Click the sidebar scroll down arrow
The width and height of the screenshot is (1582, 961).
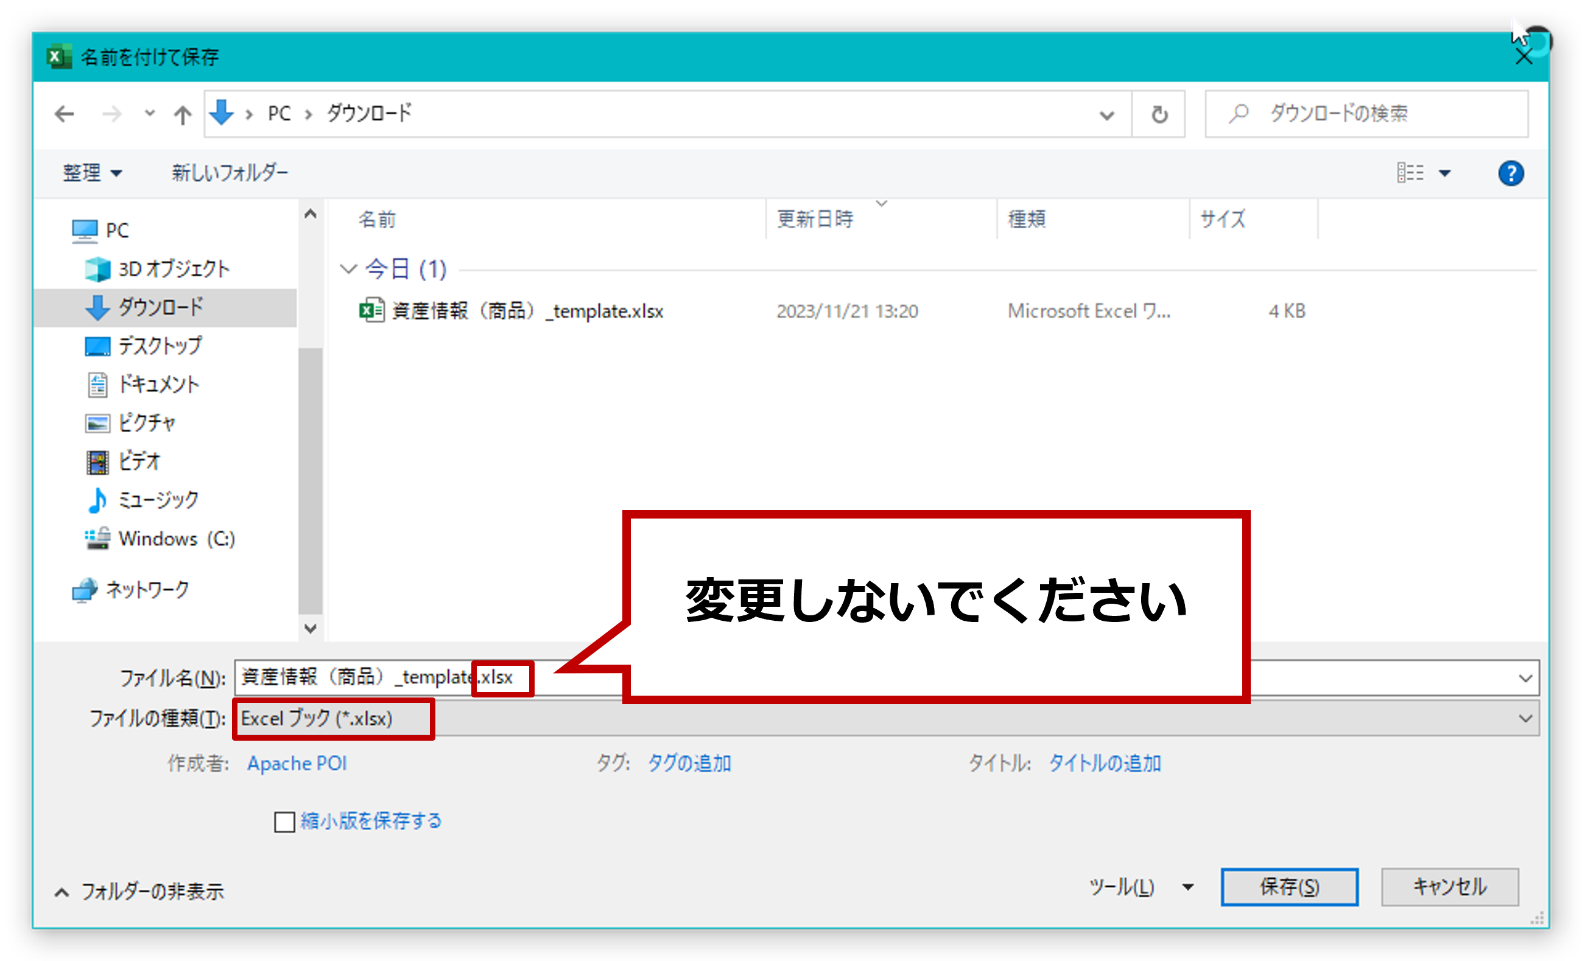310,628
